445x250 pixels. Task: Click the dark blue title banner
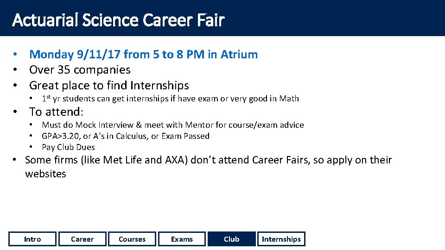click(222, 18)
